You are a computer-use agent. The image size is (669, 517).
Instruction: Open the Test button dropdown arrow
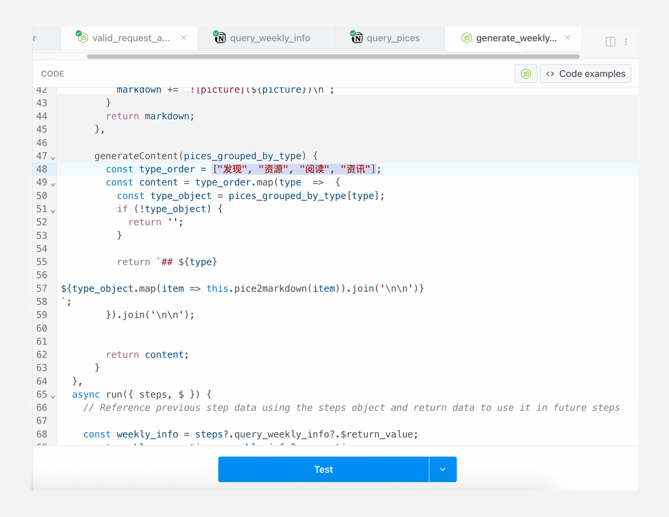[x=443, y=469]
